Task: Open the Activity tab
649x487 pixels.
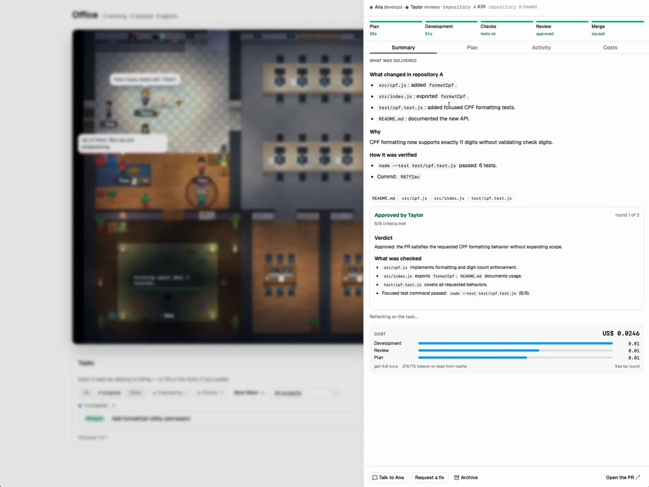Action: tap(541, 48)
